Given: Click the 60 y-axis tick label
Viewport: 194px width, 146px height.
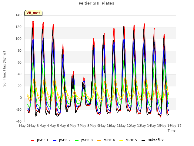Looking at the screenshot, I should [x=19, y=62].
